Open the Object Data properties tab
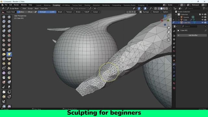 [174, 79]
